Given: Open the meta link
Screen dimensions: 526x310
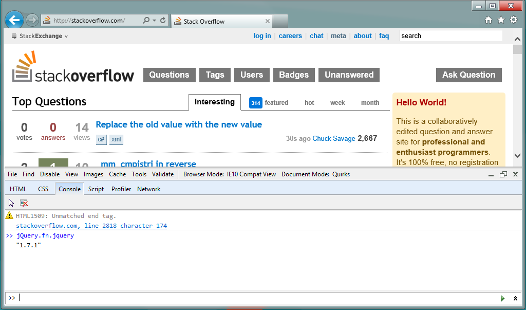Looking at the screenshot, I should click(338, 35).
